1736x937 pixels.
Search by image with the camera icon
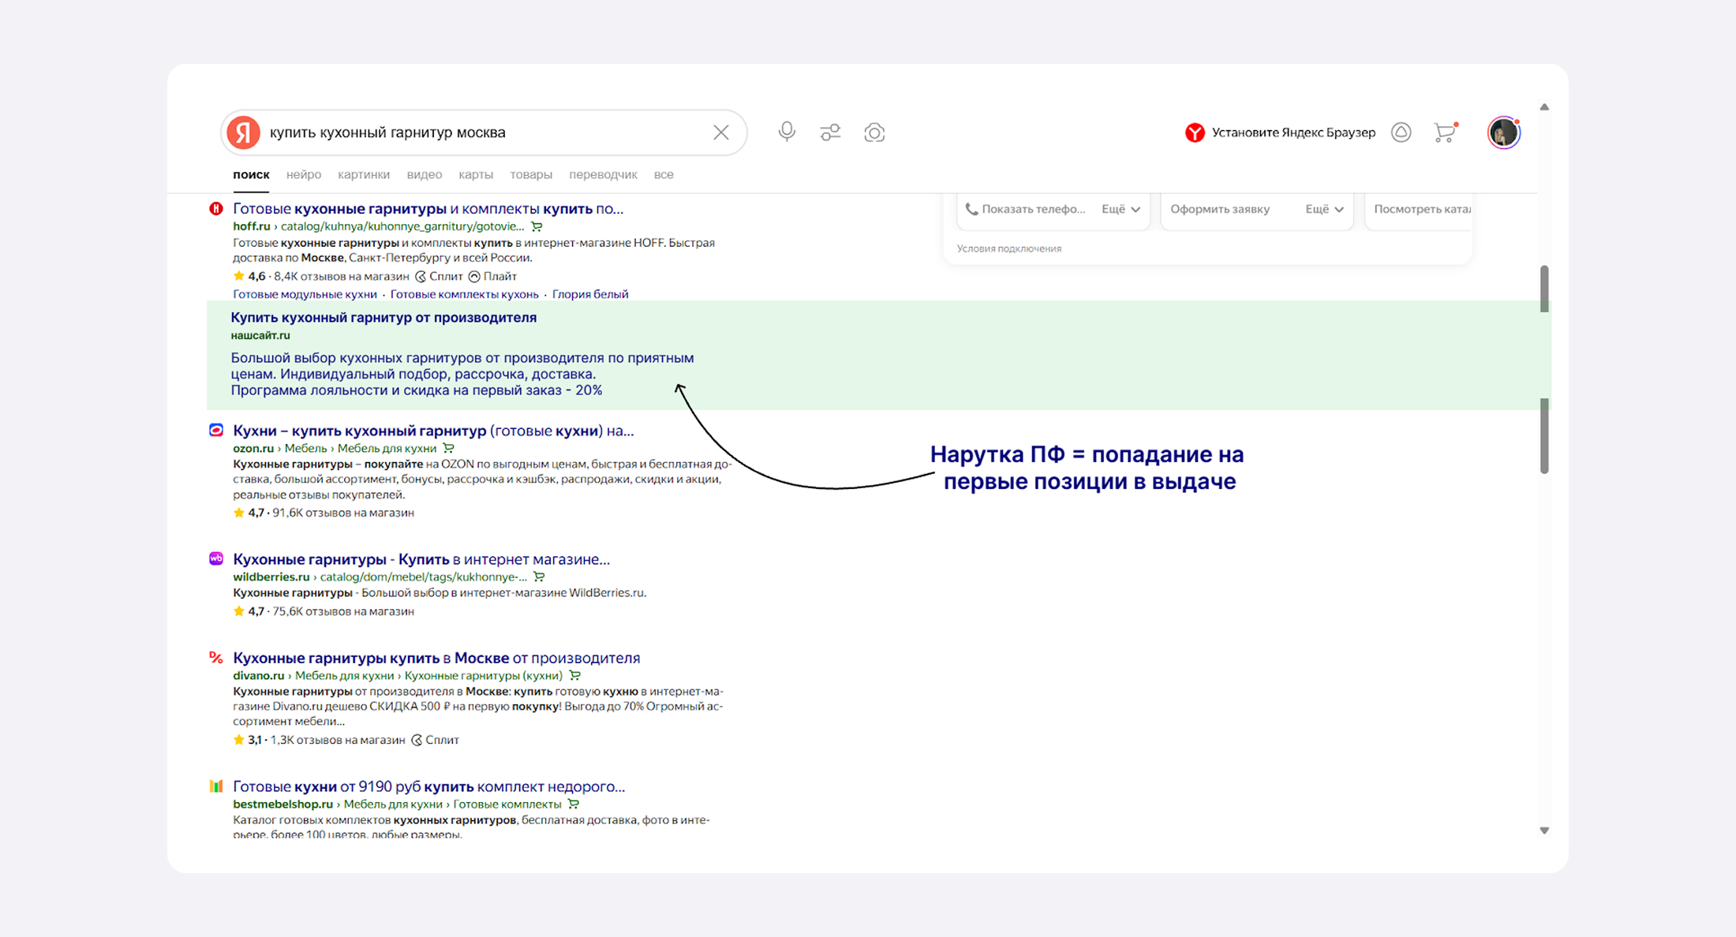coord(874,133)
